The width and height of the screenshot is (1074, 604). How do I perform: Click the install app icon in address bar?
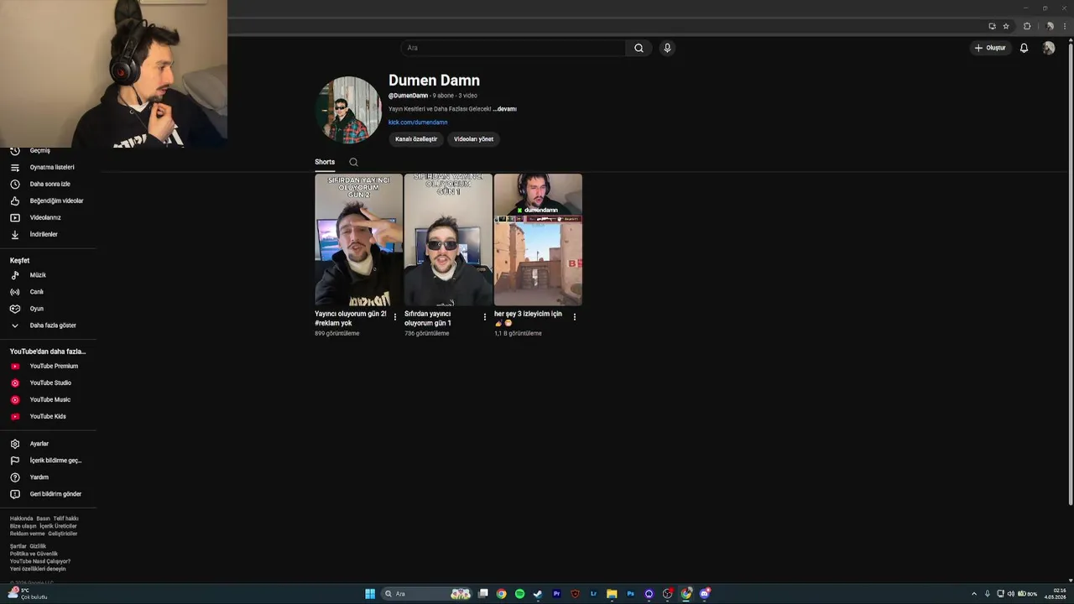[992, 26]
